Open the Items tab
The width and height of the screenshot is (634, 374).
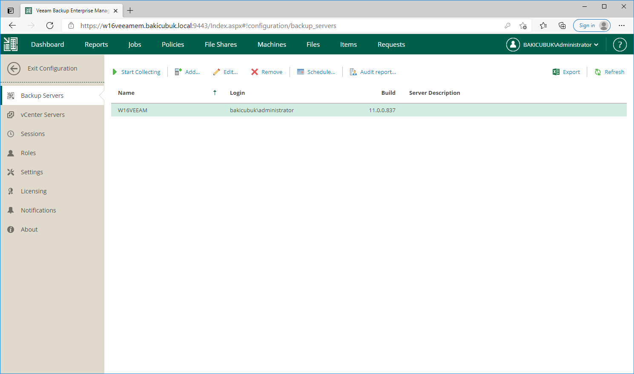tap(348, 45)
